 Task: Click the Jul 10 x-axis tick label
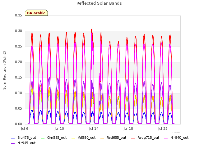pyautogui.click(x=59, y=129)
